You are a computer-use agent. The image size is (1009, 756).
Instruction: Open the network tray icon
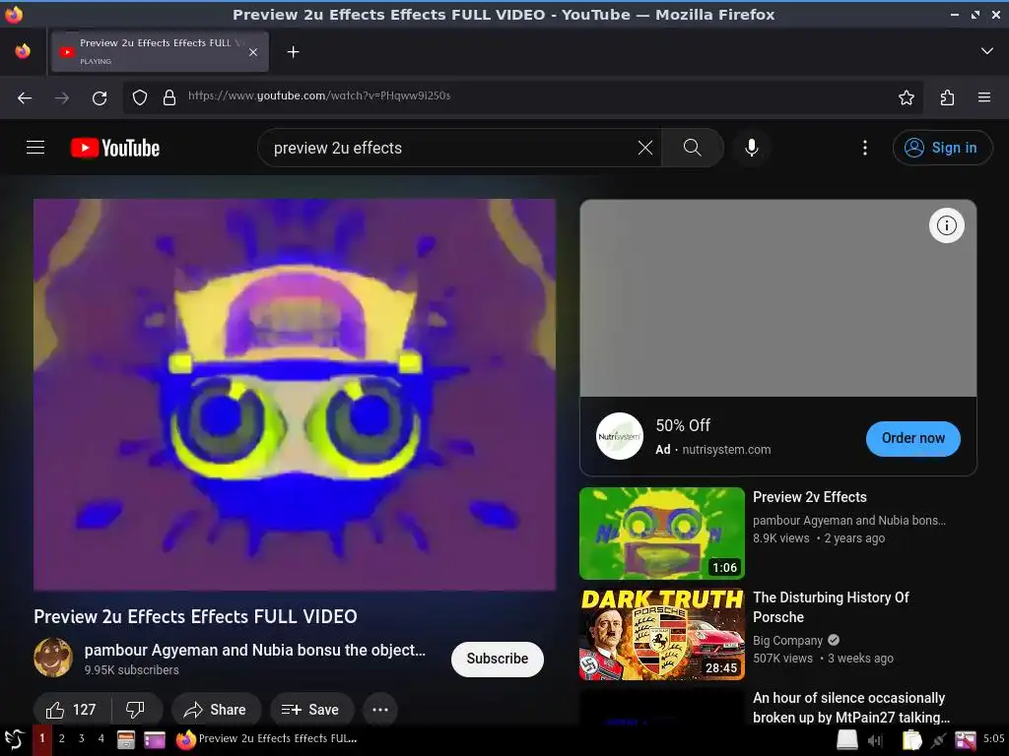click(x=938, y=740)
